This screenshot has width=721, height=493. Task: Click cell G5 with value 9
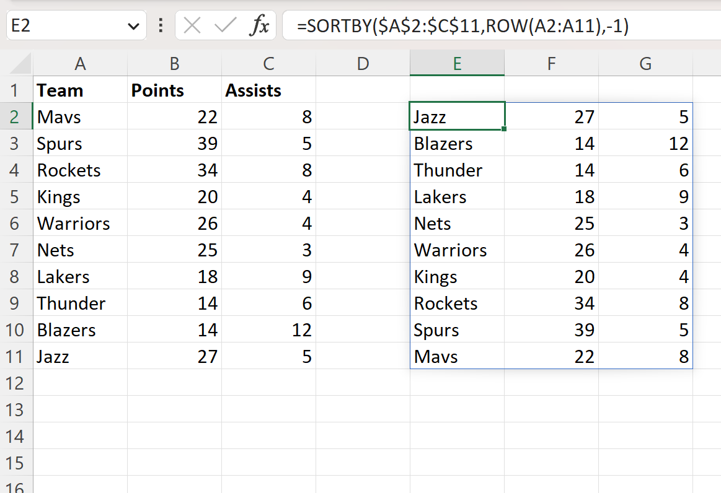click(x=645, y=197)
